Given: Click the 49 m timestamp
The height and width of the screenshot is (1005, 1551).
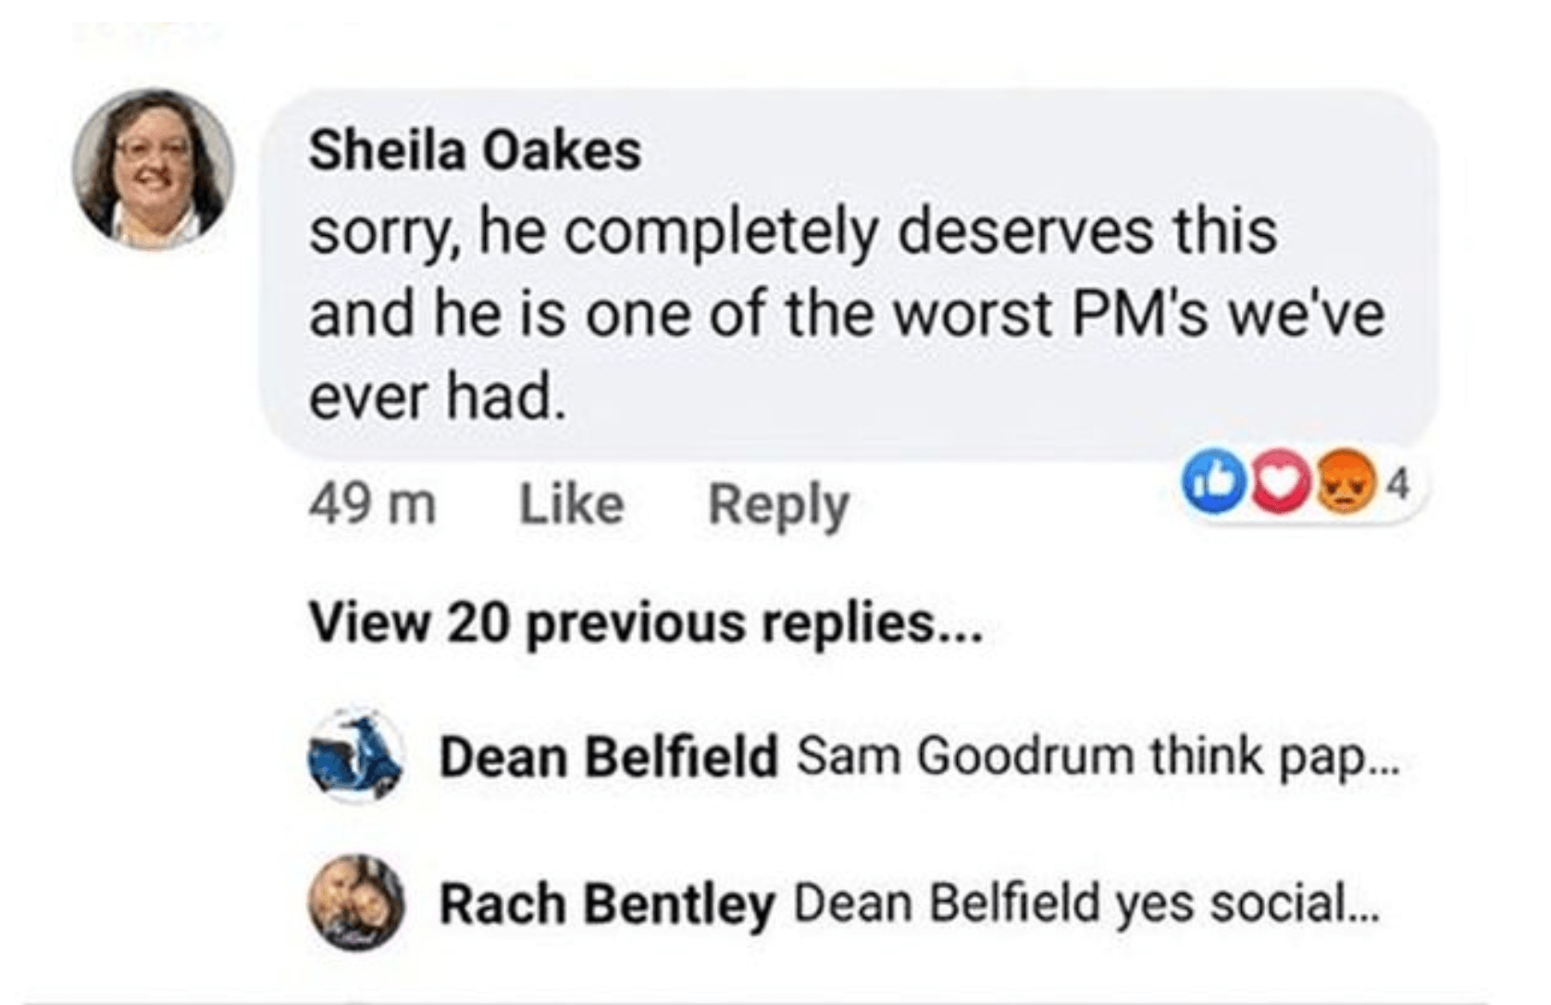Looking at the screenshot, I should (372, 505).
